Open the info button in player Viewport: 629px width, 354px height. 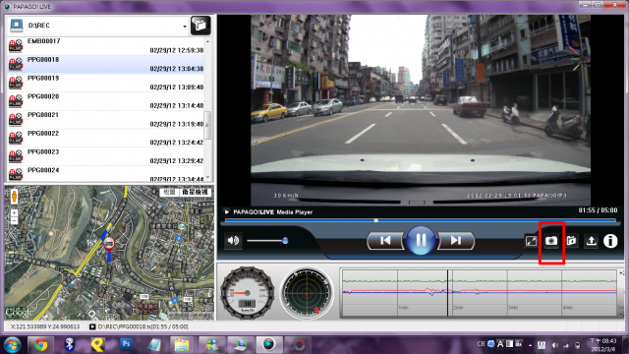tap(610, 241)
